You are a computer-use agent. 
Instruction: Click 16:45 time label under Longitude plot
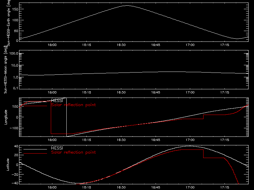[x=156, y=140]
